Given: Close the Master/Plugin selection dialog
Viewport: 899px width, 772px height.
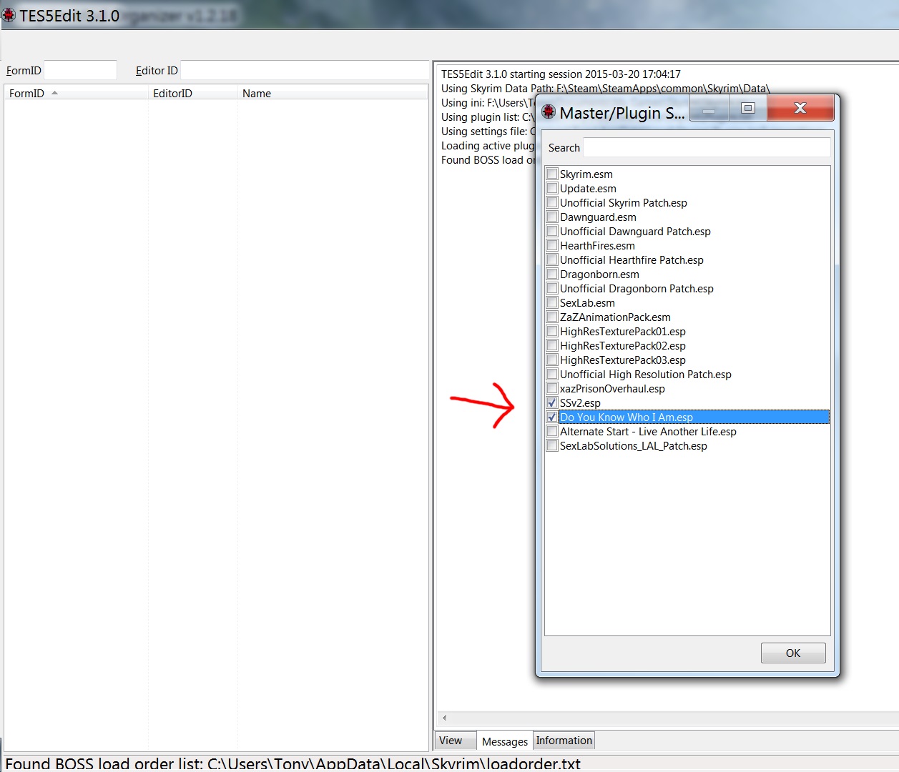Looking at the screenshot, I should click(800, 109).
